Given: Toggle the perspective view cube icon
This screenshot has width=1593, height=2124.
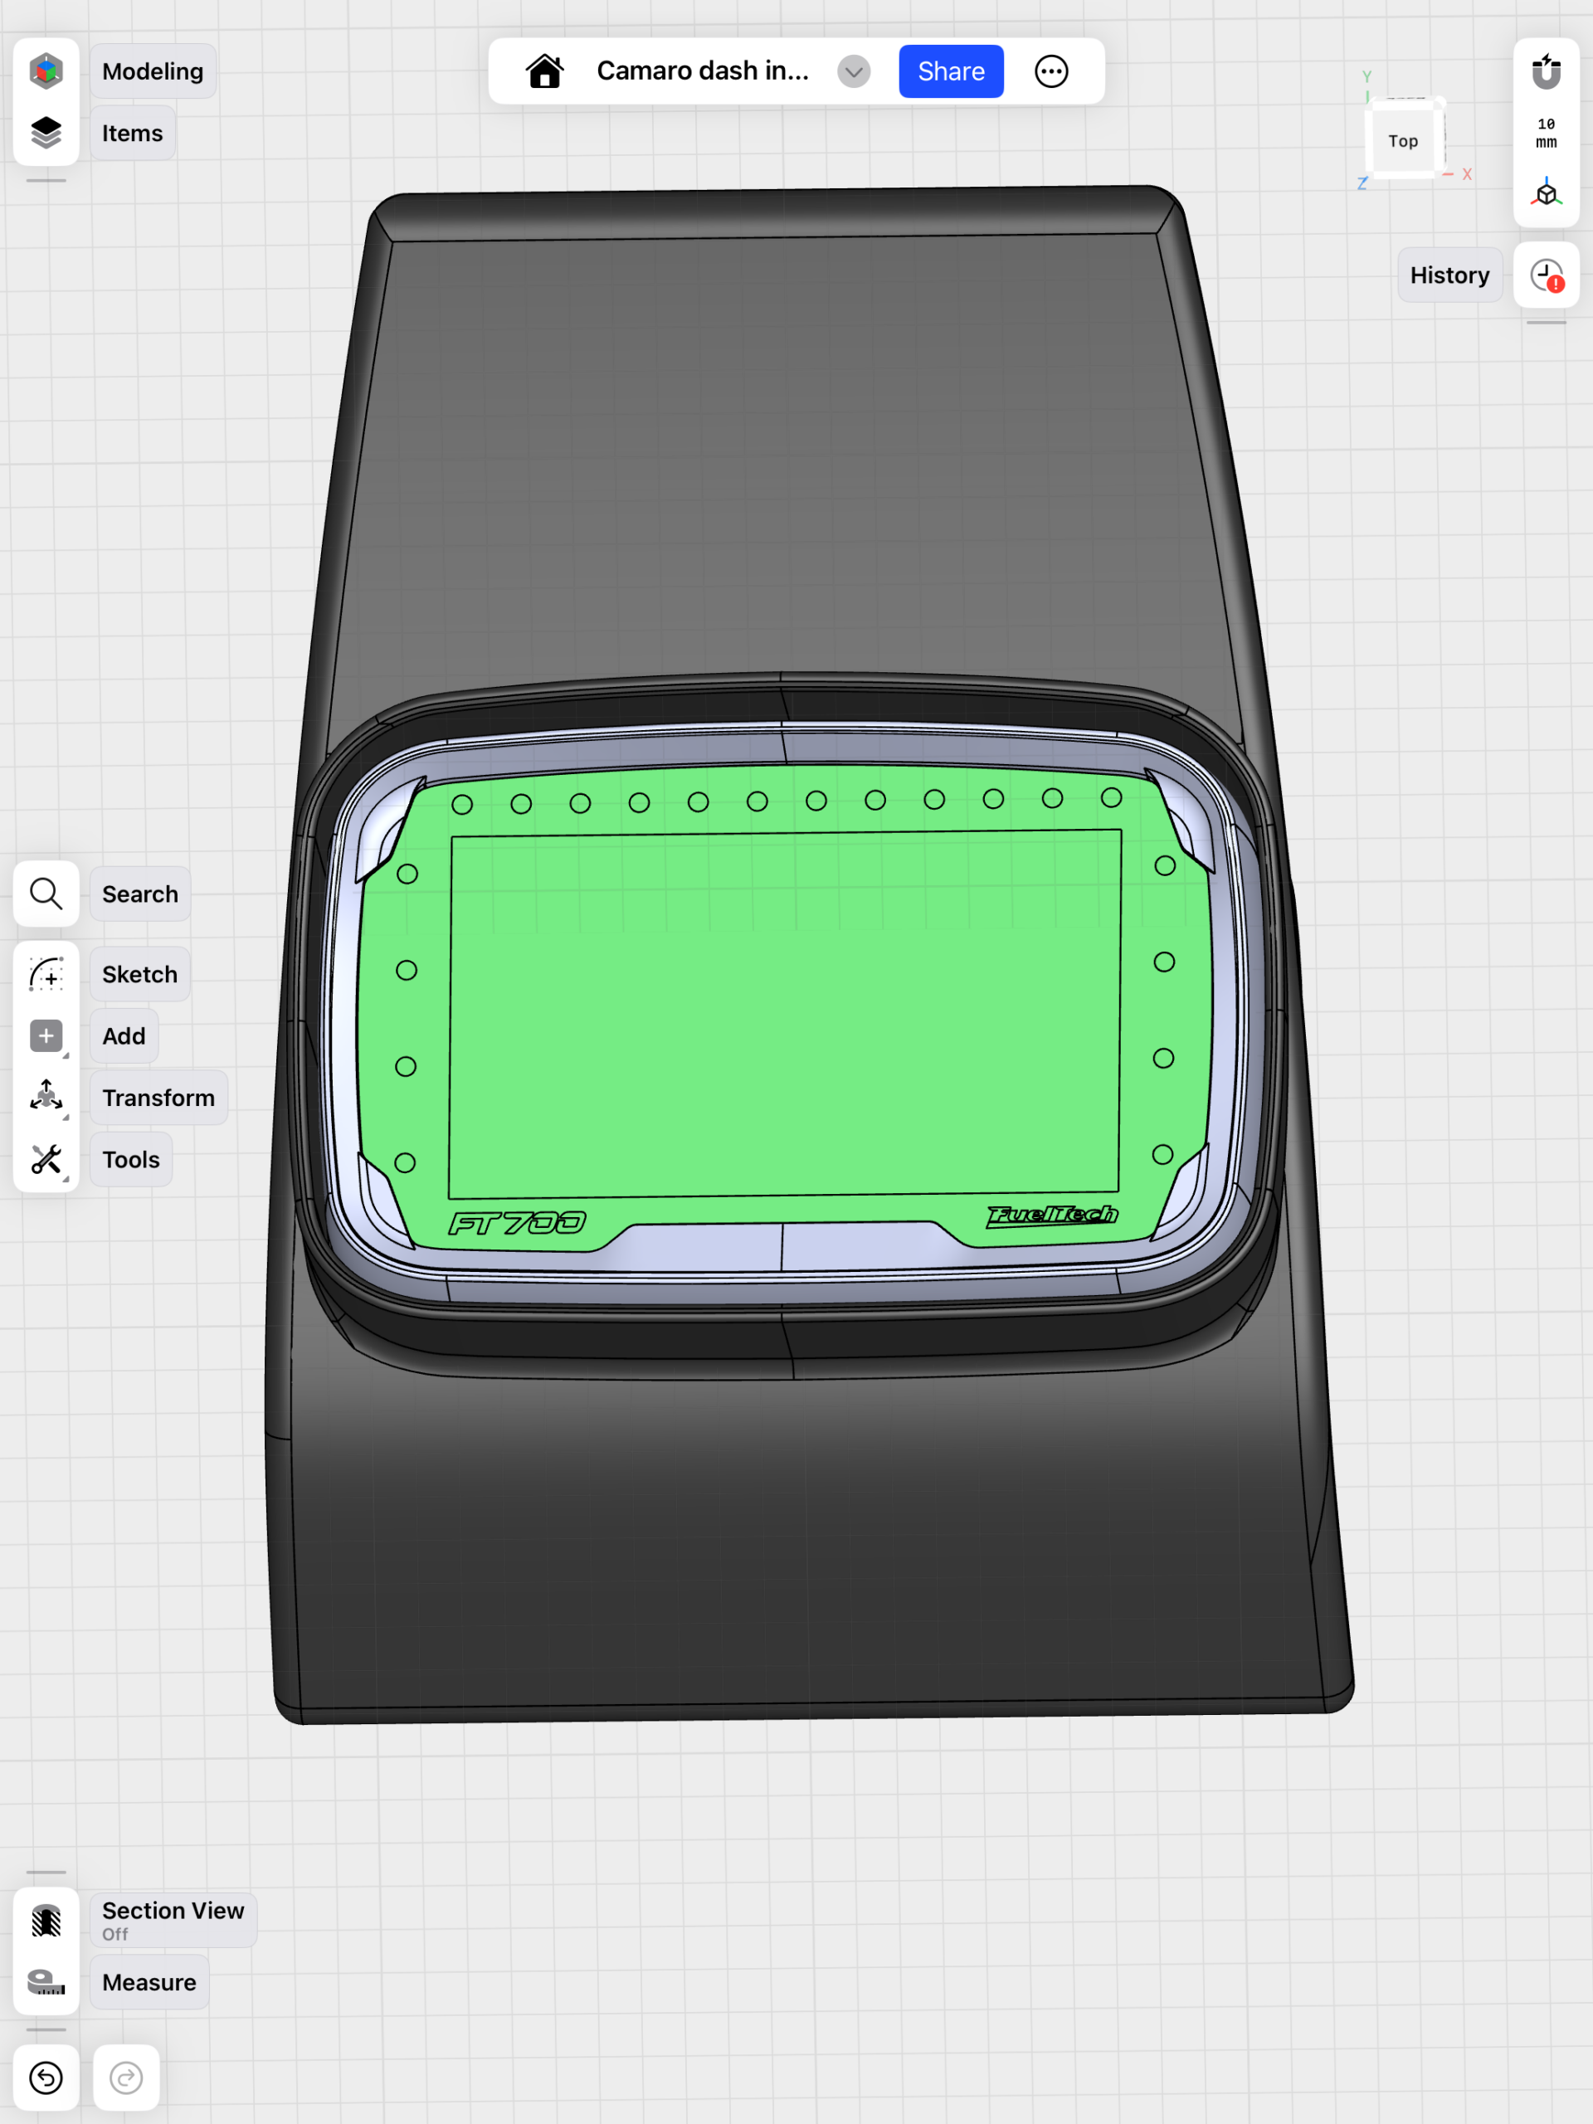Looking at the screenshot, I should (1546, 193).
